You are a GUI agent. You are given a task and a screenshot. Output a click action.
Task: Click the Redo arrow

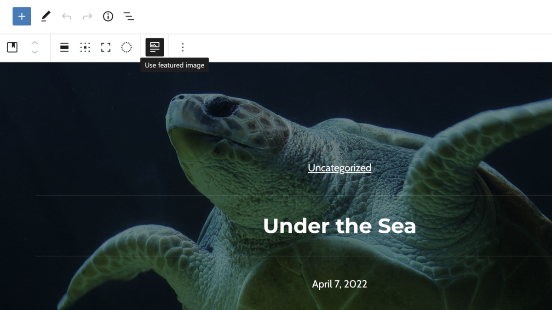point(87,16)
